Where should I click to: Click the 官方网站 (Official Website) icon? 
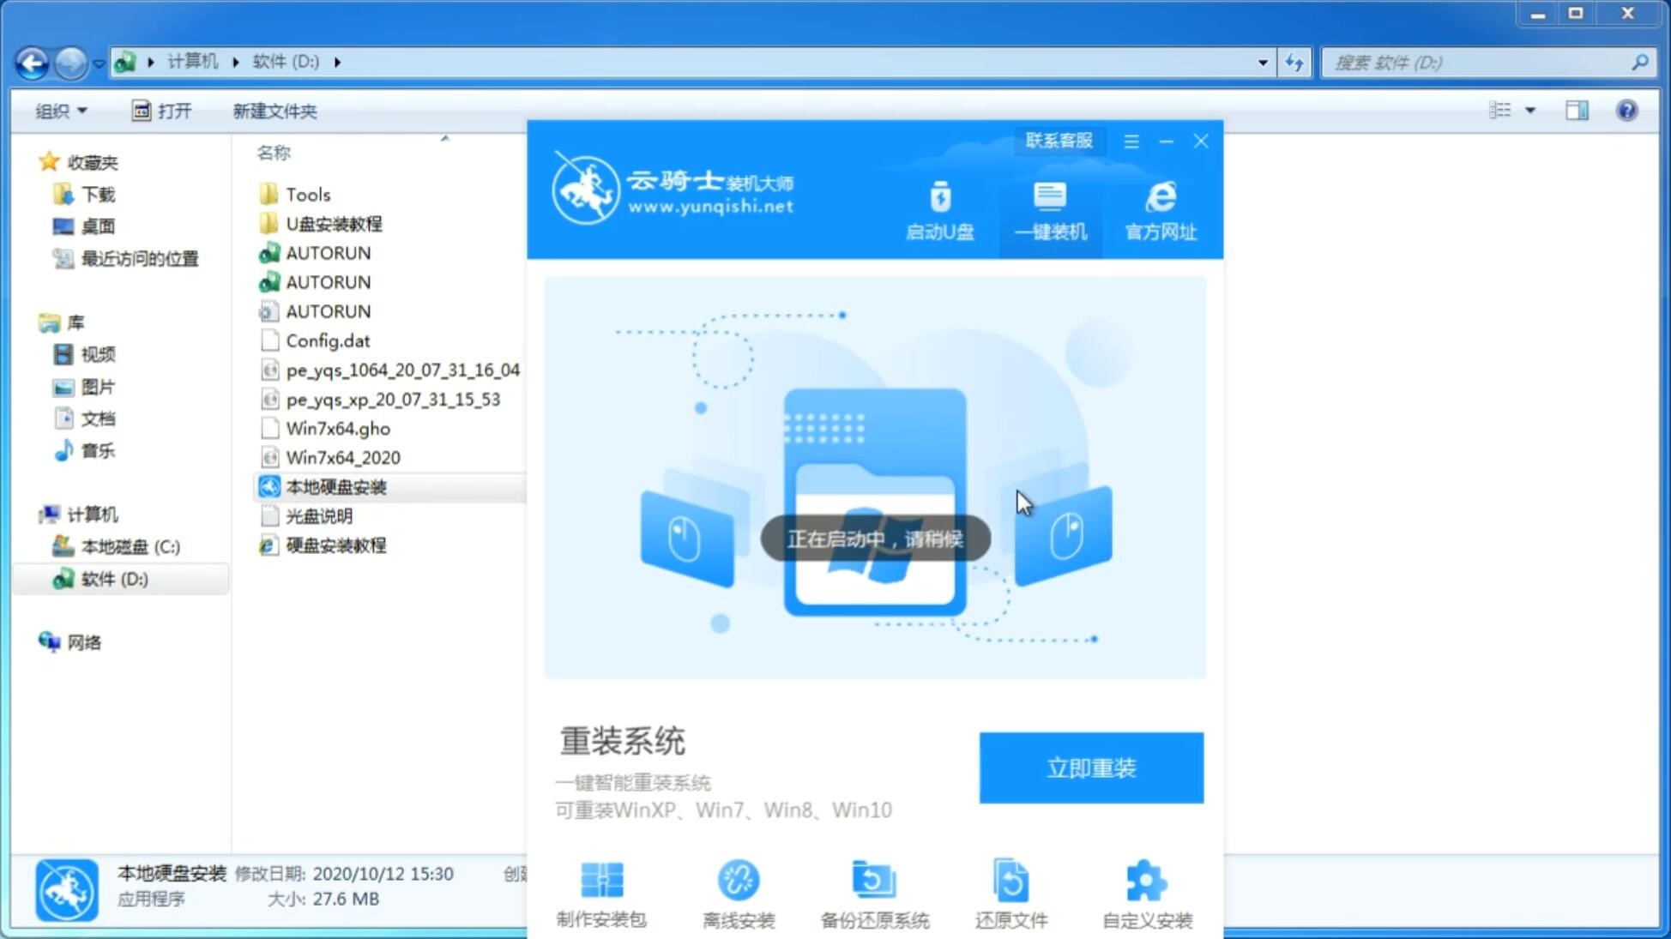coord(1157,210)
